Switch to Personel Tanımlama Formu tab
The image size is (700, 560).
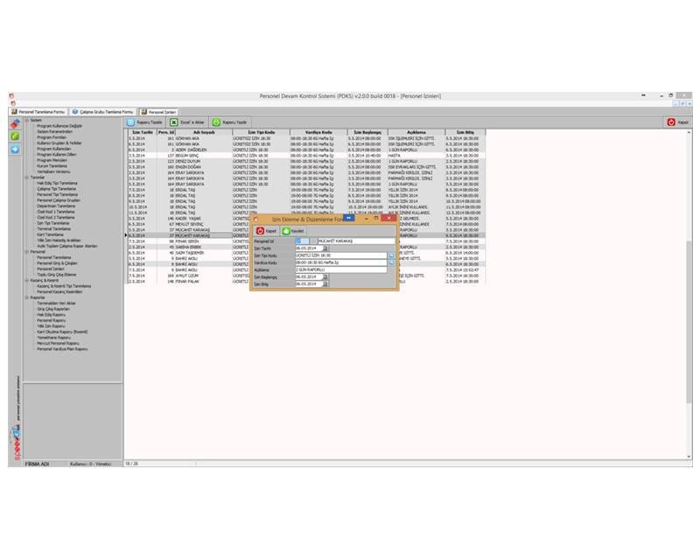pyautogui.click(x=38, y=112)
